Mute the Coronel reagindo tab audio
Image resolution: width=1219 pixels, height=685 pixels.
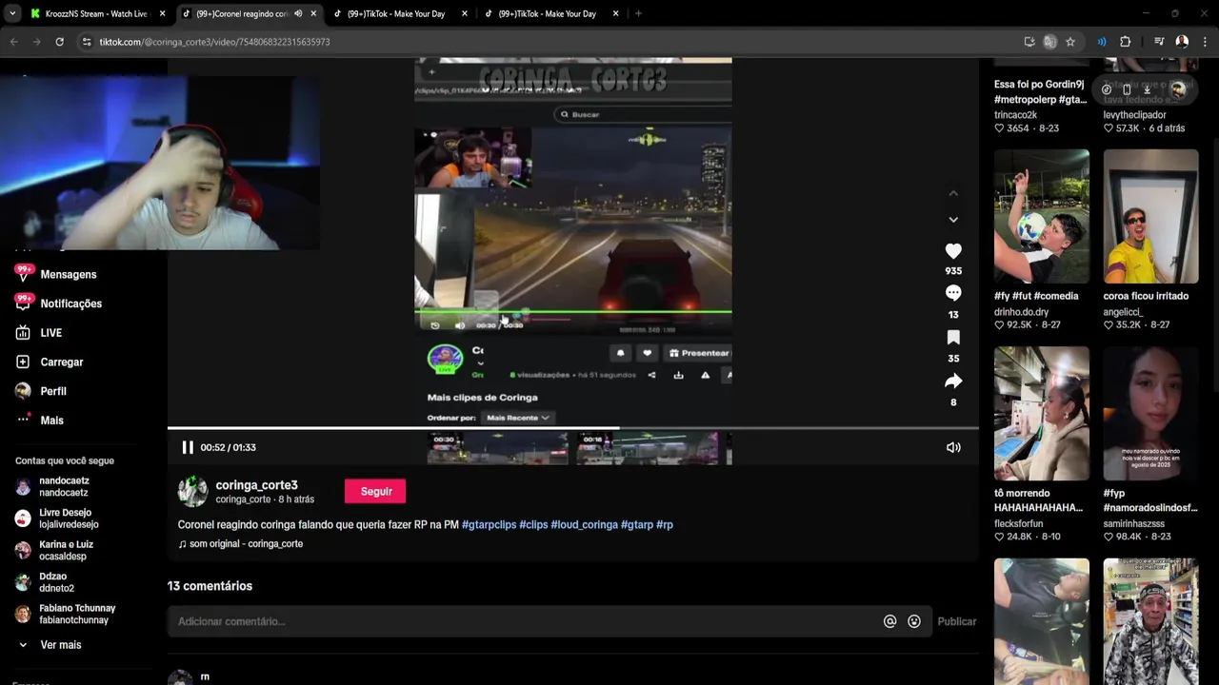pyautogui.click(x=298, y=14)
